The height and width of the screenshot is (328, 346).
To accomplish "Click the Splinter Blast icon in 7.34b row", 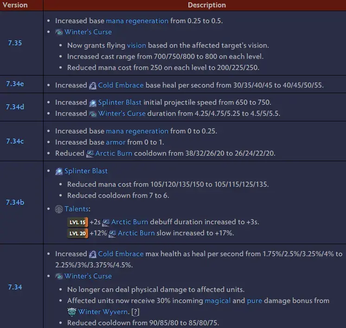I will [59, 171].
